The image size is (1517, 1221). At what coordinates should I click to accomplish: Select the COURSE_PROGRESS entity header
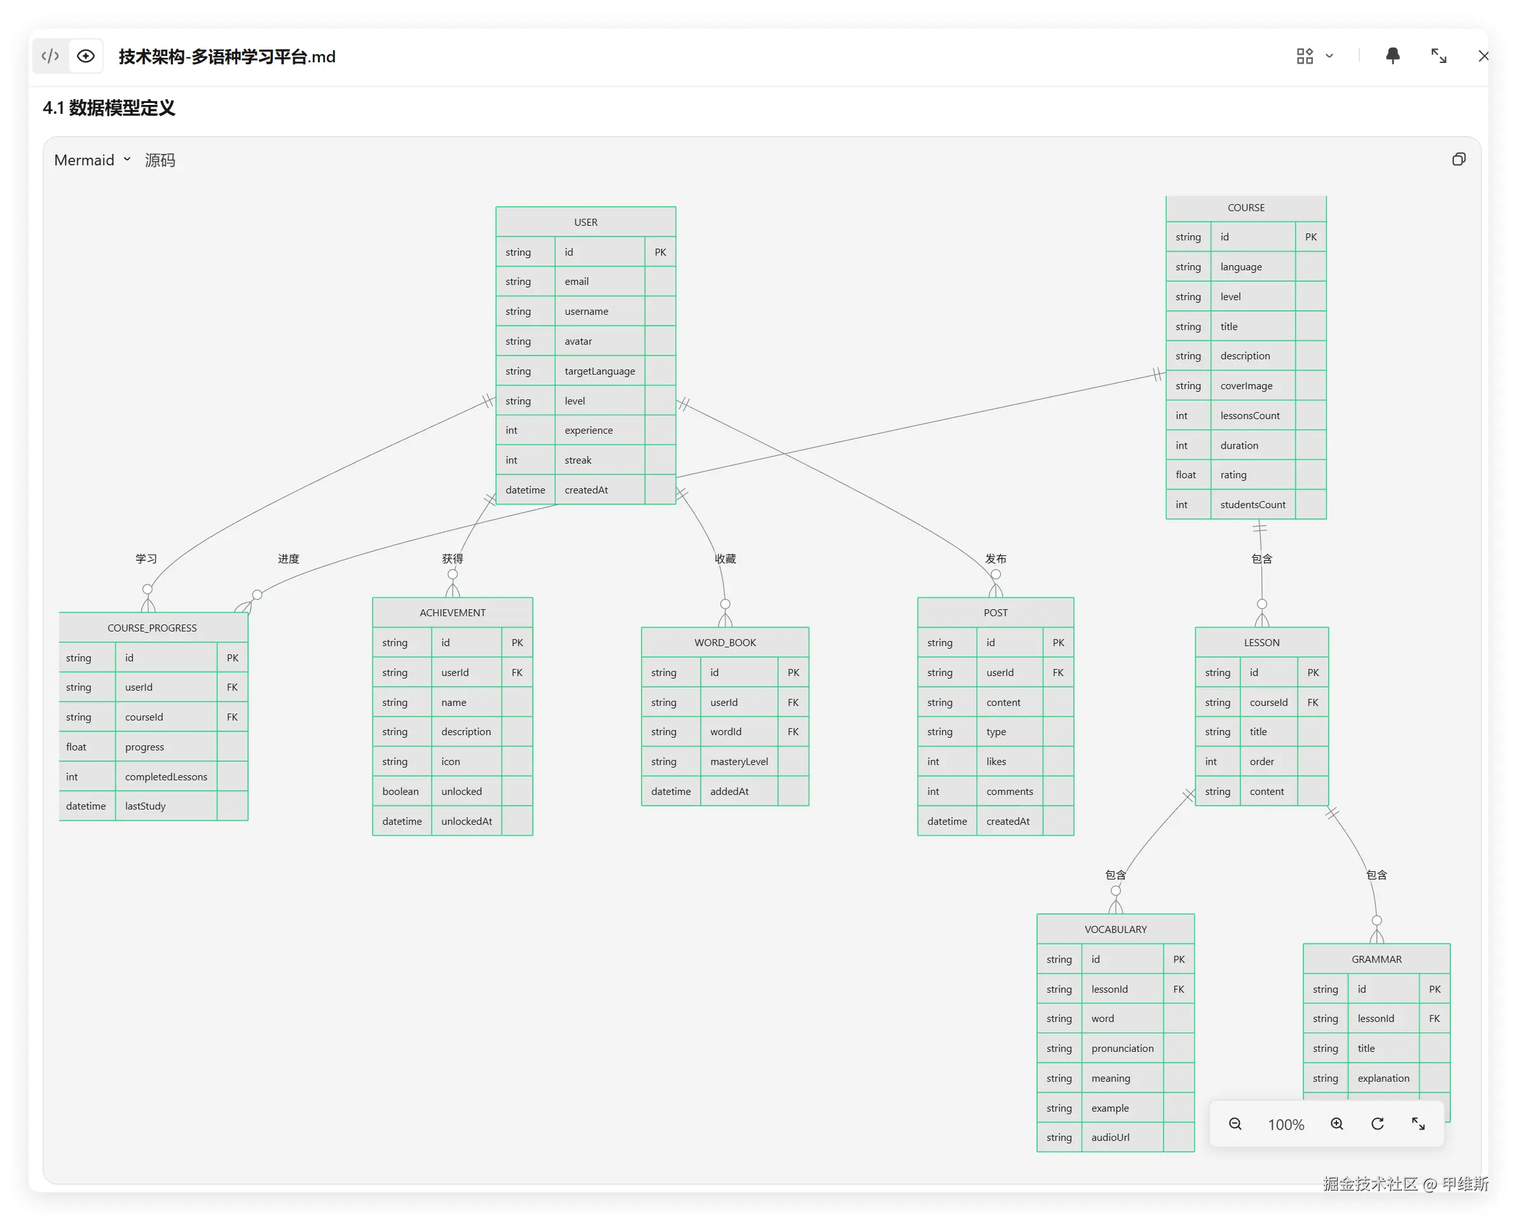153,628
